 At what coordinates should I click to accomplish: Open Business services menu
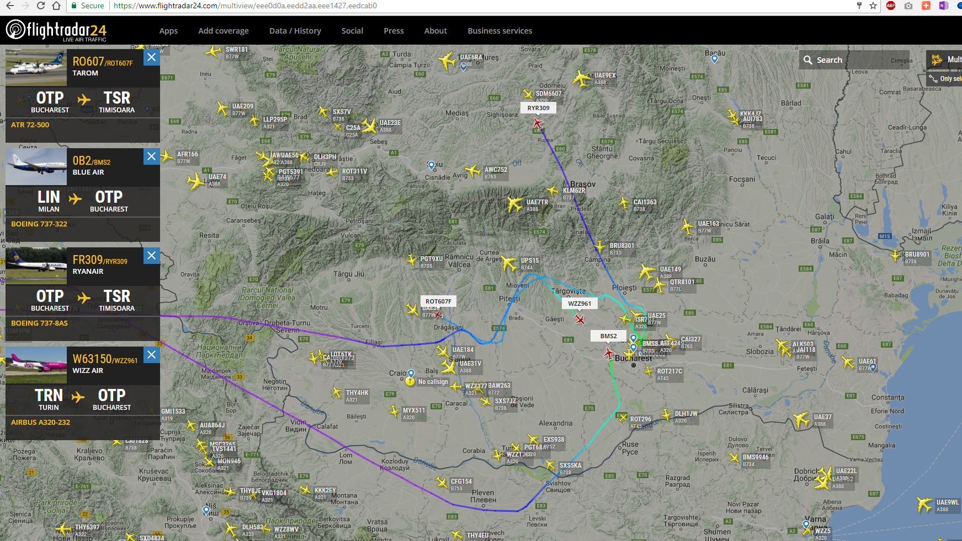[500, 31]
